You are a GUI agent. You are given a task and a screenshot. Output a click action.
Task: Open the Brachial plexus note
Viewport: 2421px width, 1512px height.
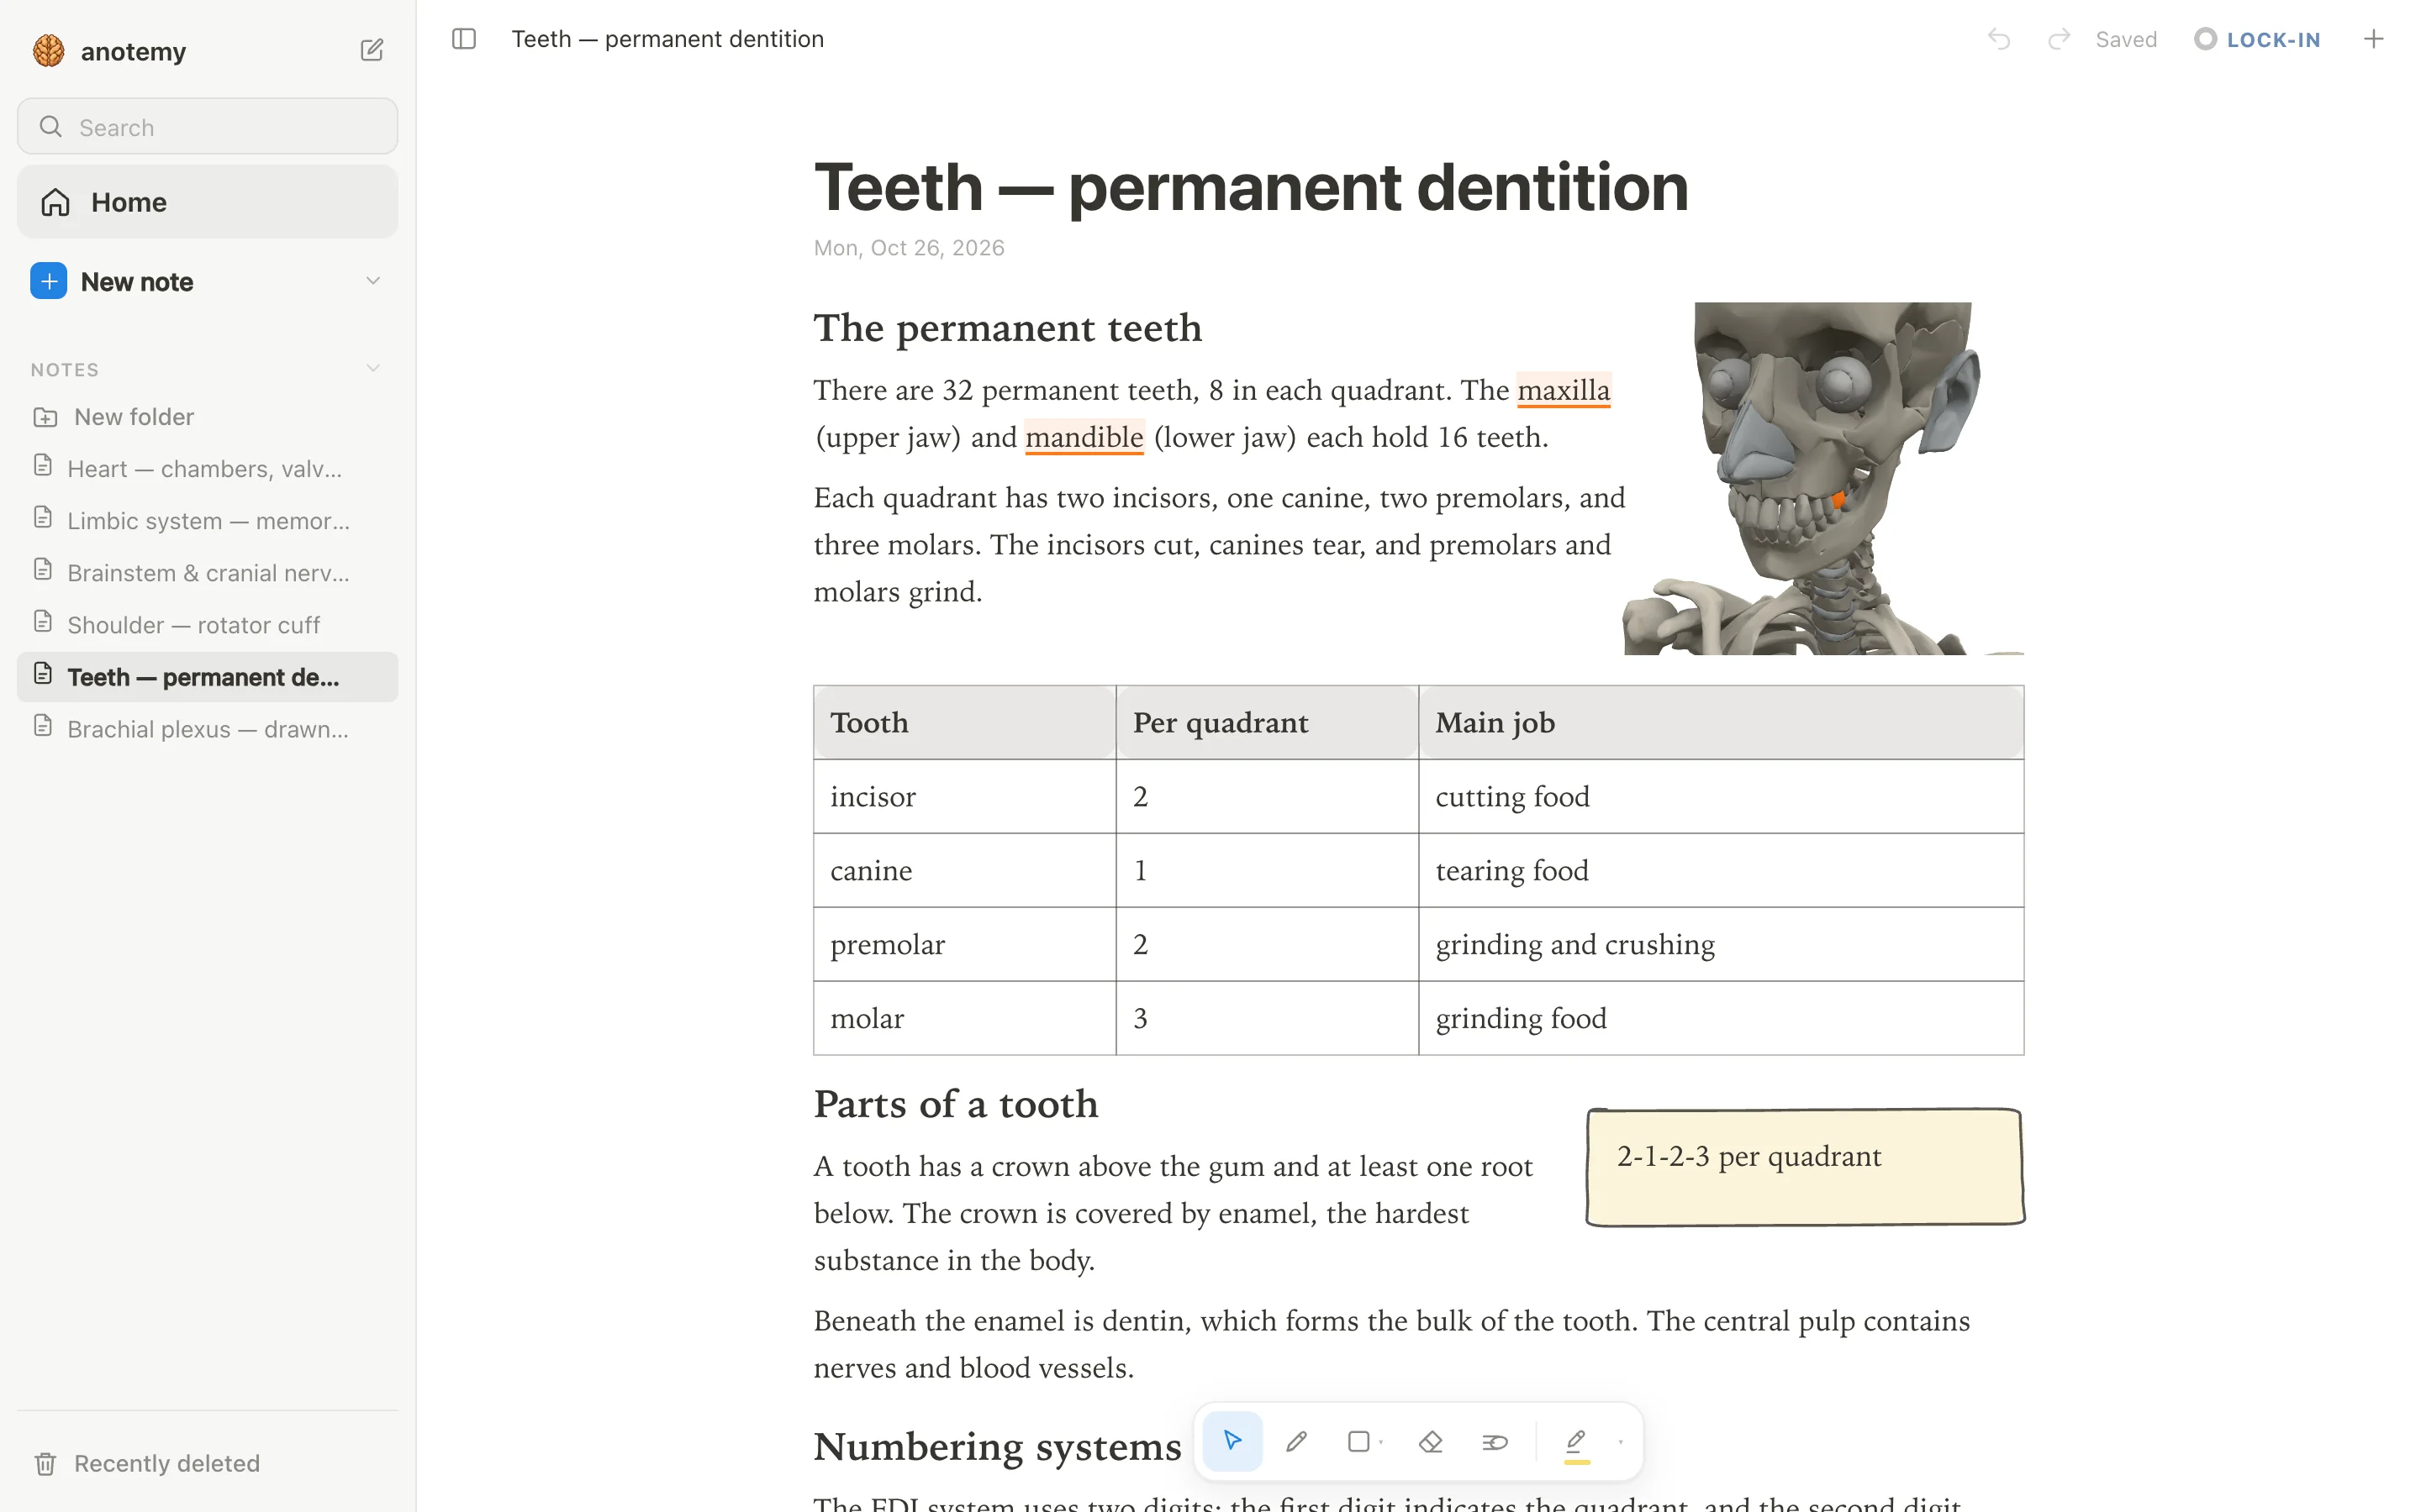click(x=207, y=729)
